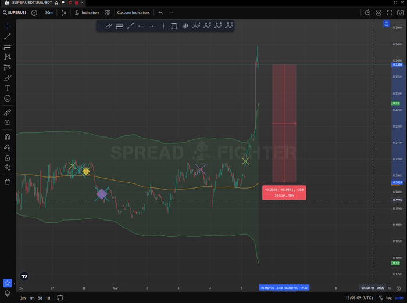Select the trend line tool in left sidebar

click(8, 37)
